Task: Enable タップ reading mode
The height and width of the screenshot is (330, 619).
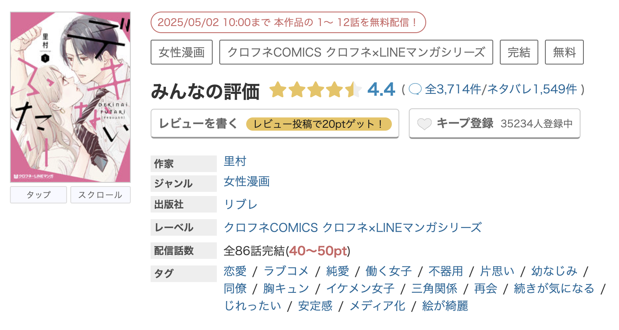Action: pos(38,194)
